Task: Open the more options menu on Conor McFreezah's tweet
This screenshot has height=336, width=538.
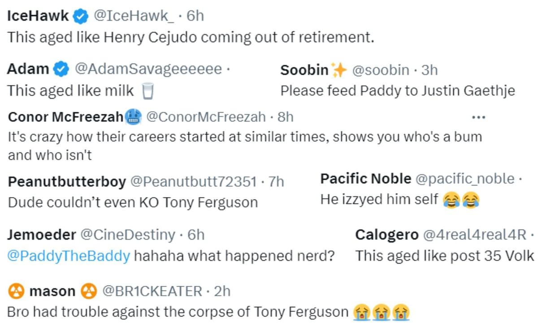Action: tap(478, 116)
